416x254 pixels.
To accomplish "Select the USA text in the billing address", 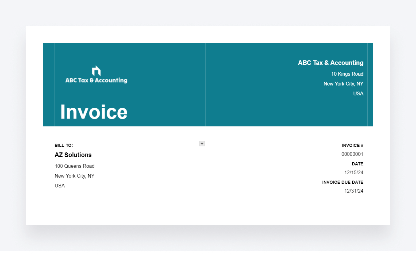I will [60, 186].
